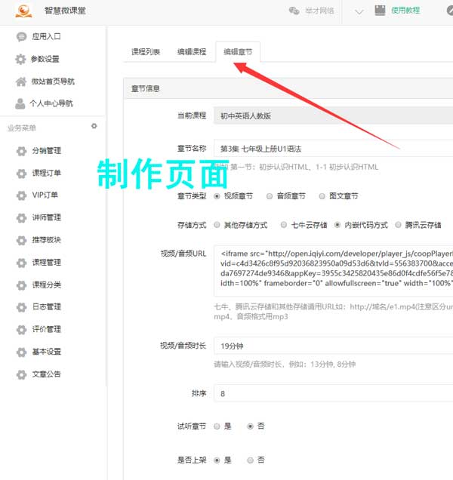Click the 日志管理 sidebar label

[47, 306]
